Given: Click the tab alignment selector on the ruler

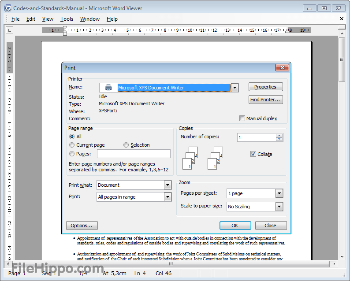Looking at the screenshot, I should point(9,30).
